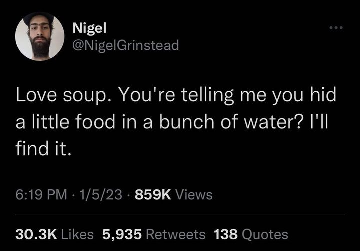Visit the @NigelGrinstead handle link
360x251 pixels.
(125, 45)
